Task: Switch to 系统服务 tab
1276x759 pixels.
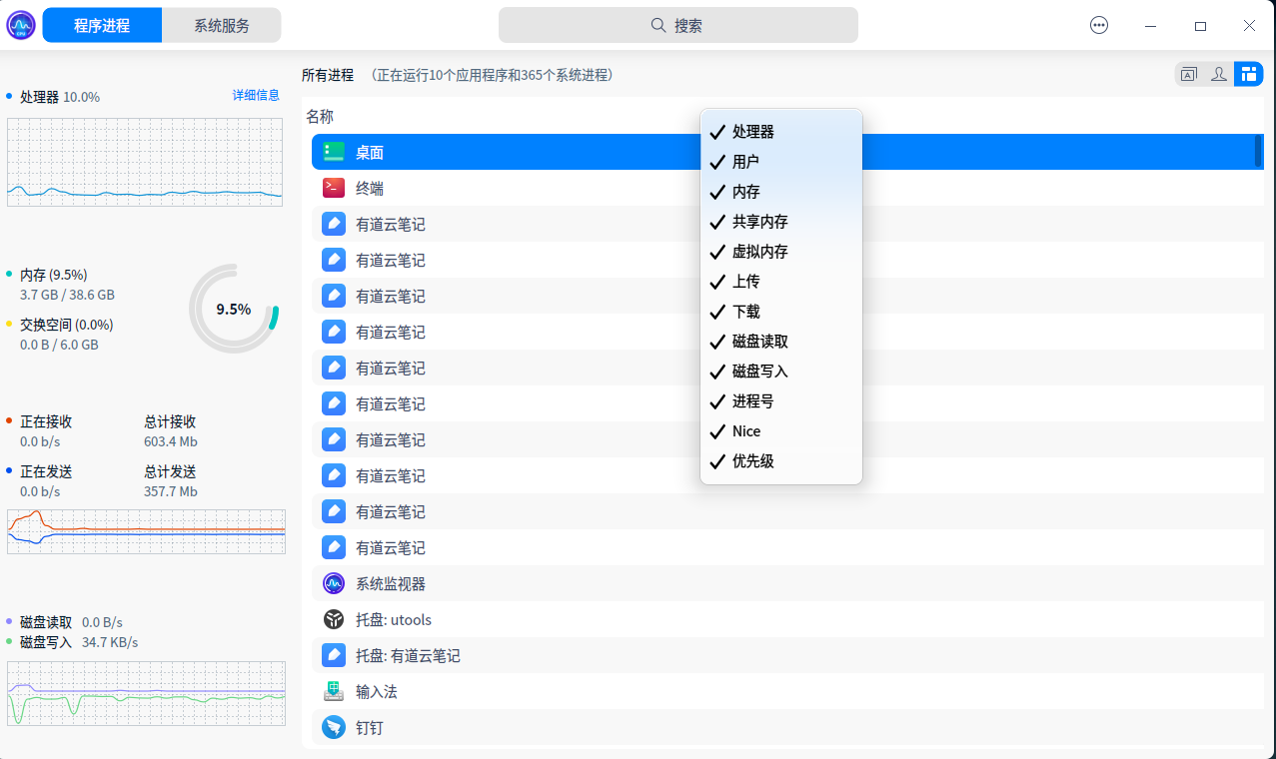Action: pyautogui.click(x=222, y=26)
